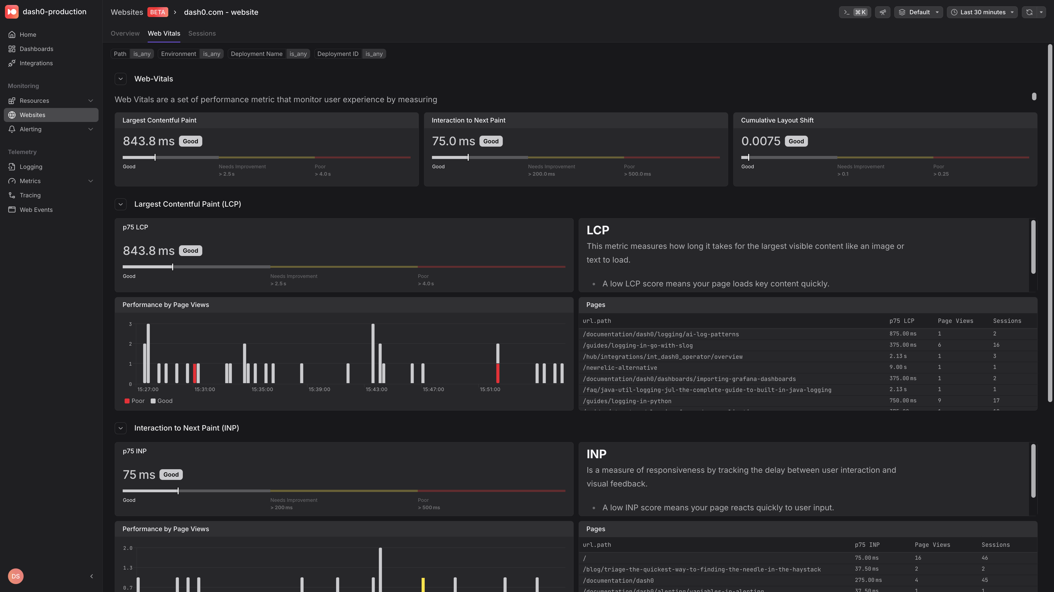
Task: Sort LCP pages table by Sessions
Action: pyautogui.click(x=1007, y=321)
